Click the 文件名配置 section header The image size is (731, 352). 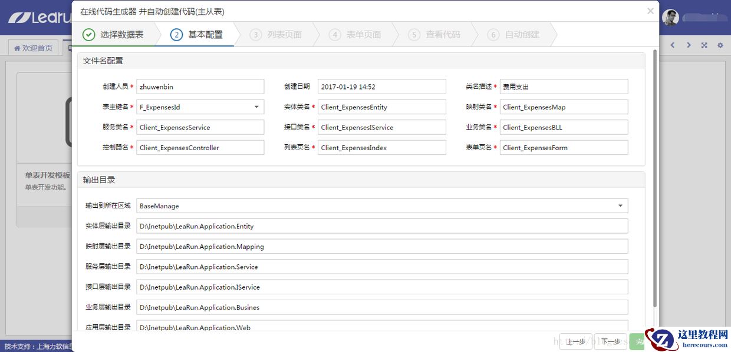click(361, 61)
